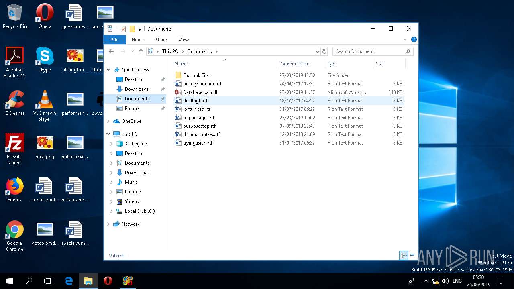Expand the Network tree node
Screen dimensions: 514x289
point(108,224)
